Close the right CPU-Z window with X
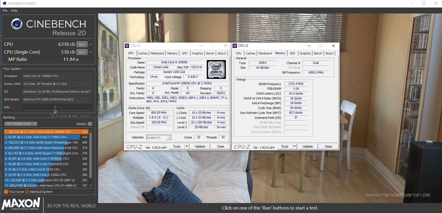Image resolution: width=442 pixels, height=213 pixels. 333,46
